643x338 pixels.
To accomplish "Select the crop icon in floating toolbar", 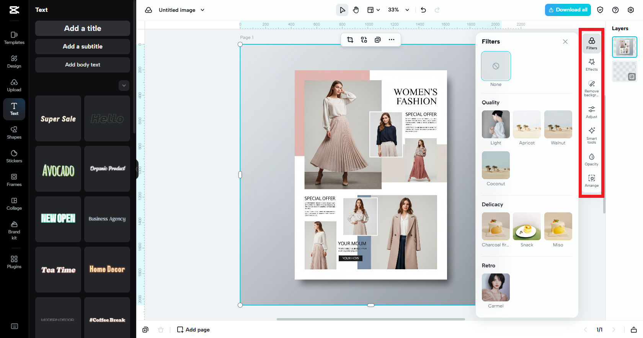I will click(x=350, y=40).
